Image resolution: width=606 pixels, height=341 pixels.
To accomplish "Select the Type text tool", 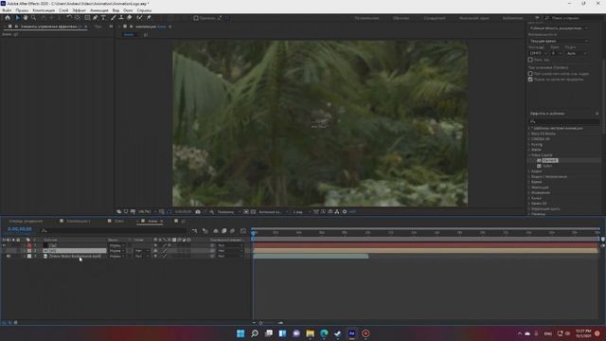I will click(103, 18).
